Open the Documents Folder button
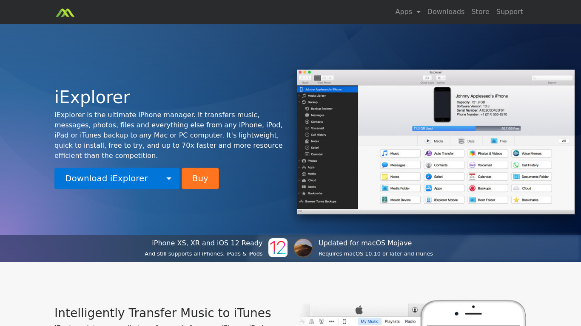581x326 pixels. [532, 177]
